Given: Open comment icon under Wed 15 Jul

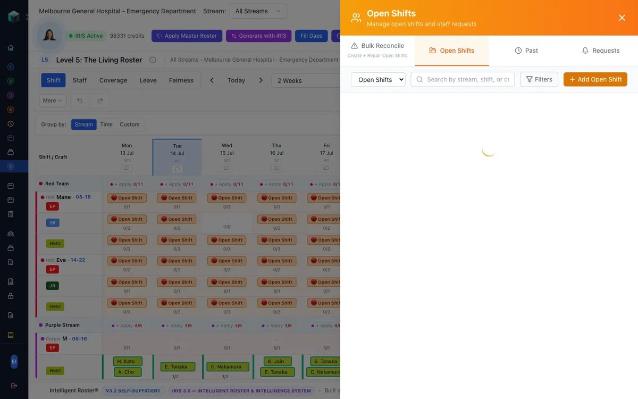Looking at the screenshot, I should tap(227, 169).
